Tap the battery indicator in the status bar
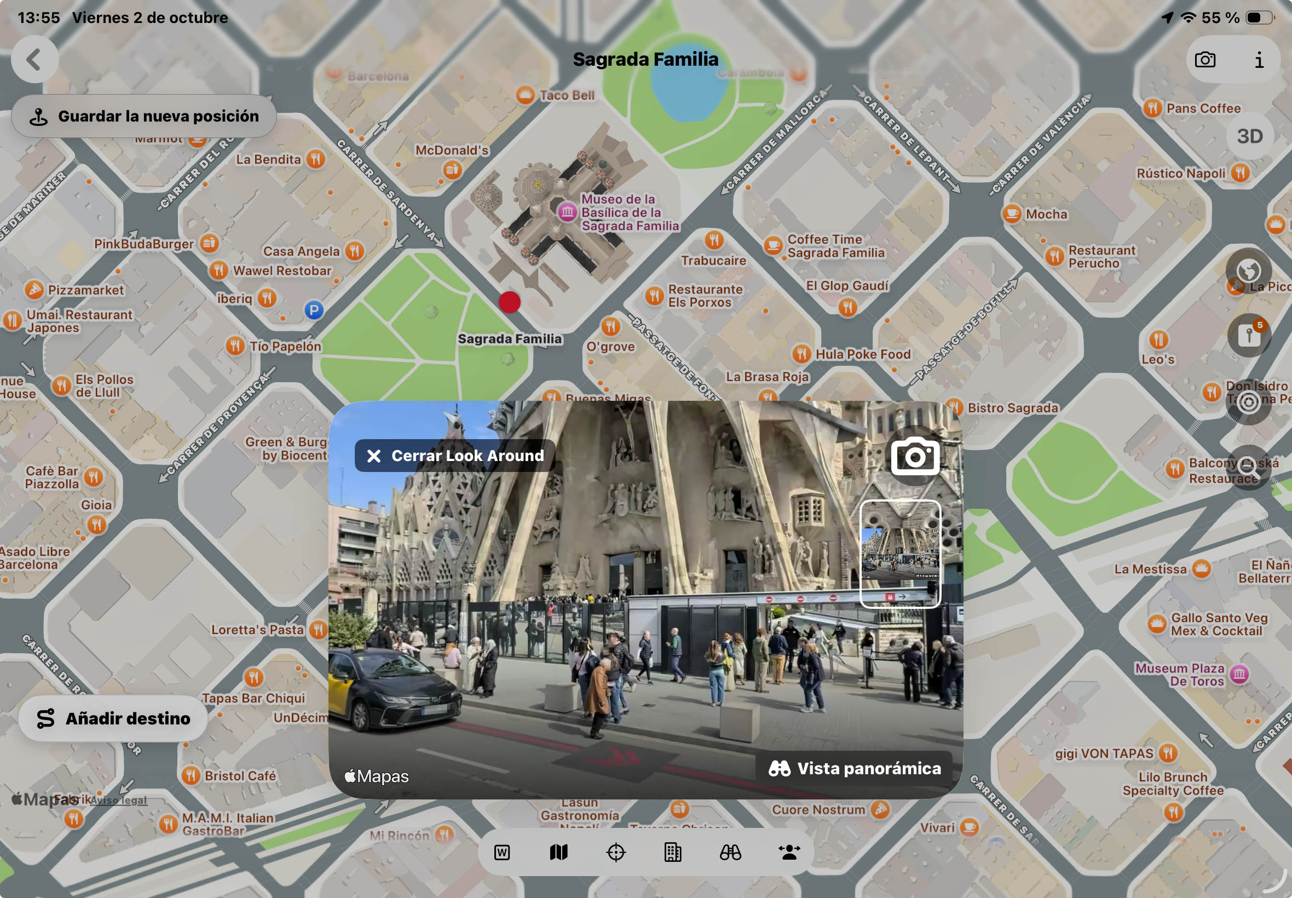Viewport: 1292px width, 898px height. click(x=1259, y=18)
